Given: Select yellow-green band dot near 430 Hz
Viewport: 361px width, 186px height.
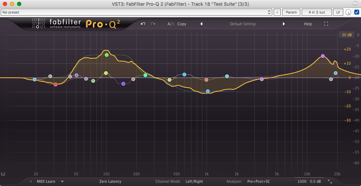Looking at the screenshot, I should 169,80.
